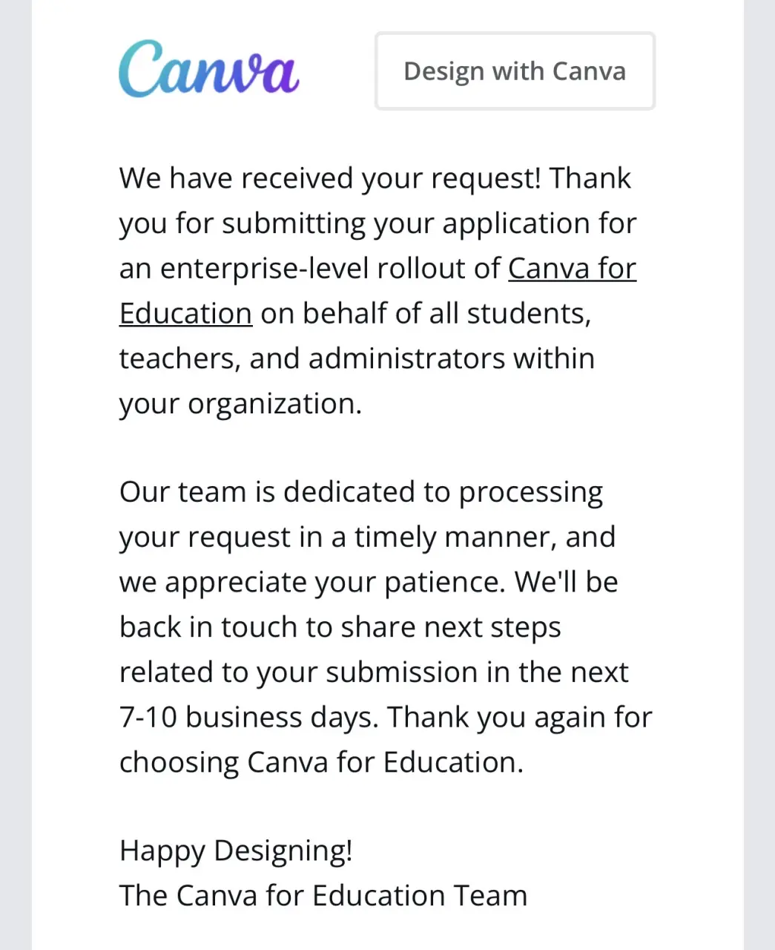
Task: Click "back in touch to share next steps"
Action: click(x=340, y=628)
